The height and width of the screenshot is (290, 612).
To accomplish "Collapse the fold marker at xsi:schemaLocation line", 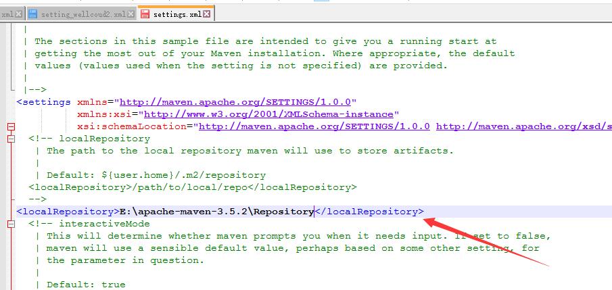I will pos(11,126).
